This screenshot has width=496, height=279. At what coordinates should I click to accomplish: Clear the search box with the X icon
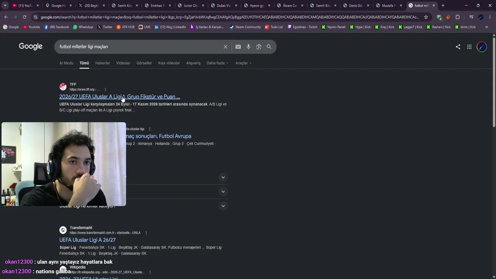tap(225, 47)
